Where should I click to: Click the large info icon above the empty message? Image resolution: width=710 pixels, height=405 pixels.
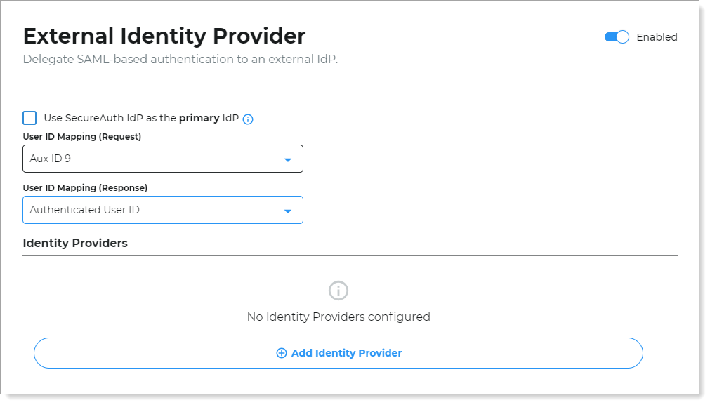tap(338, 291)
